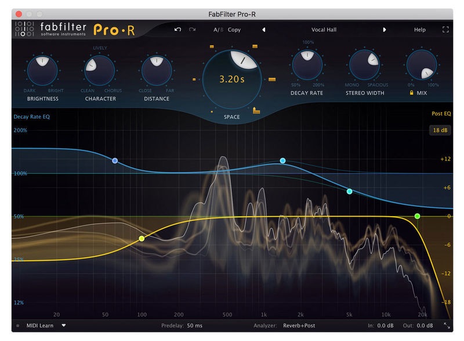464x341 pixels.
Task: Change the Analyzer mode from Reverb+Post
Action: click(300, 326)
